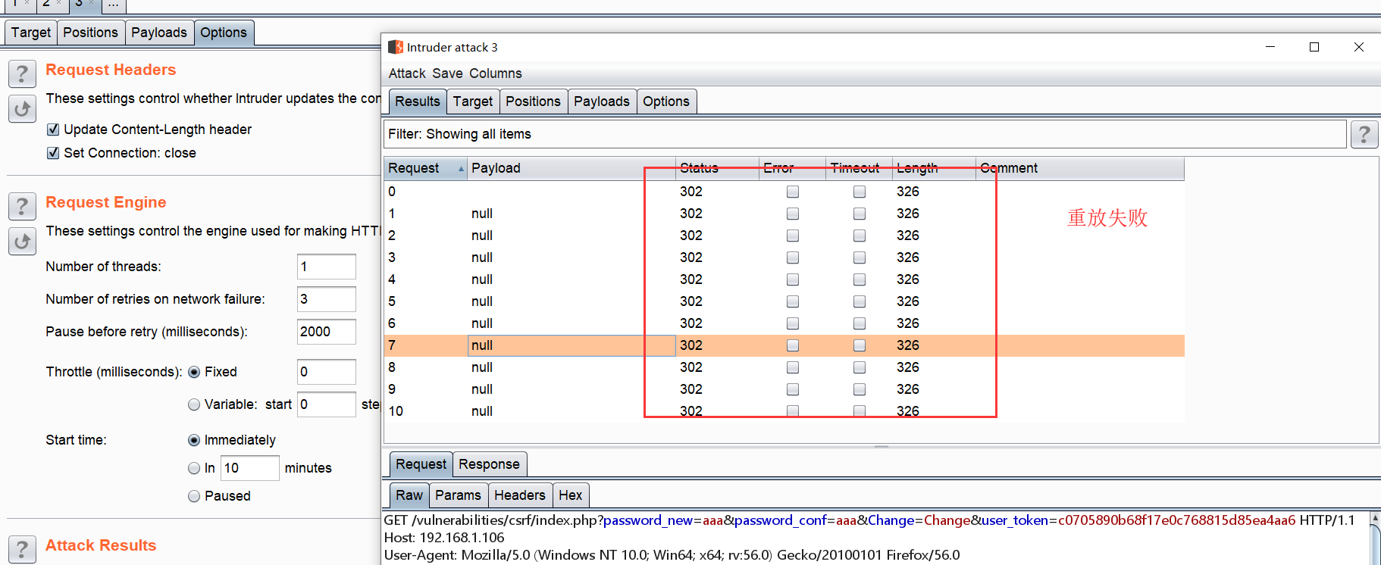Click the Number of retries field
Viewport: 1381px width, 565px height.
pyautogui.click(x=326, y=299)
